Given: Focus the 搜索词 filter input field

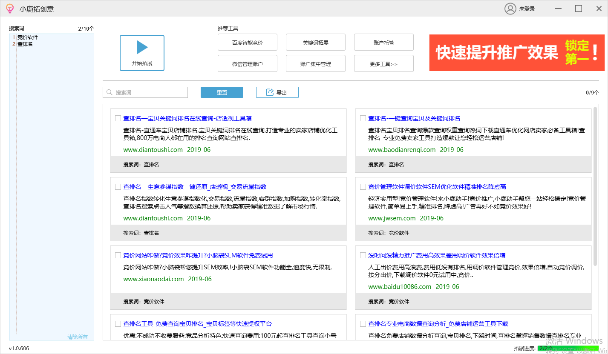Looking at the screenshot, I should pyautogui.click(x=145, y=92).
